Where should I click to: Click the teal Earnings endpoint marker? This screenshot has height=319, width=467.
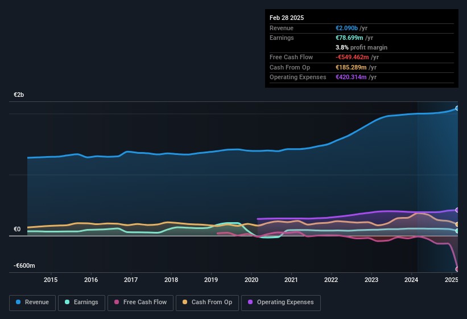coord(457,231)
